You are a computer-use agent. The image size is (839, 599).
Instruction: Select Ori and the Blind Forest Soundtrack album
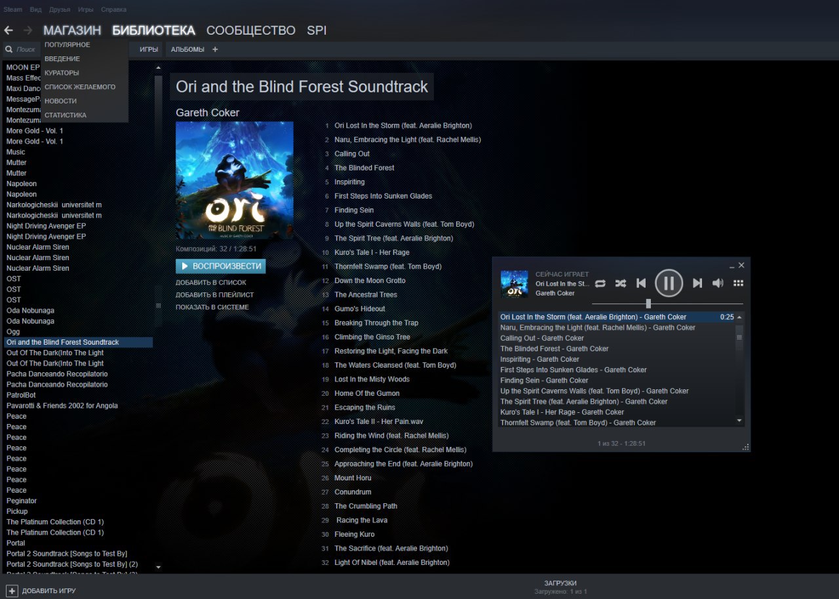point(78,342)
